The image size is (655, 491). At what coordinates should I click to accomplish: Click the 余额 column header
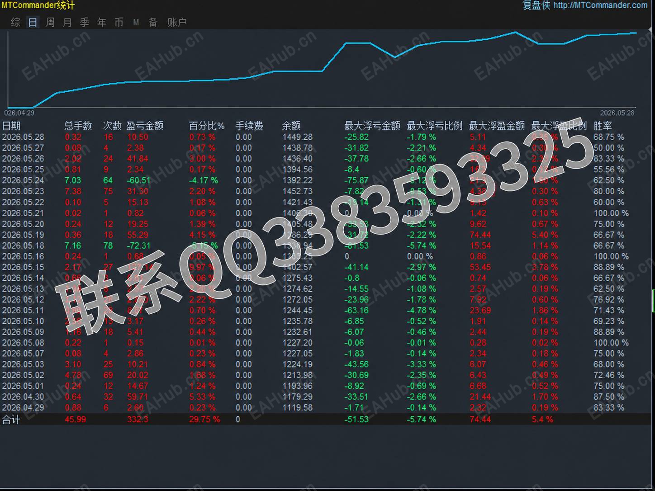[291, 126]
